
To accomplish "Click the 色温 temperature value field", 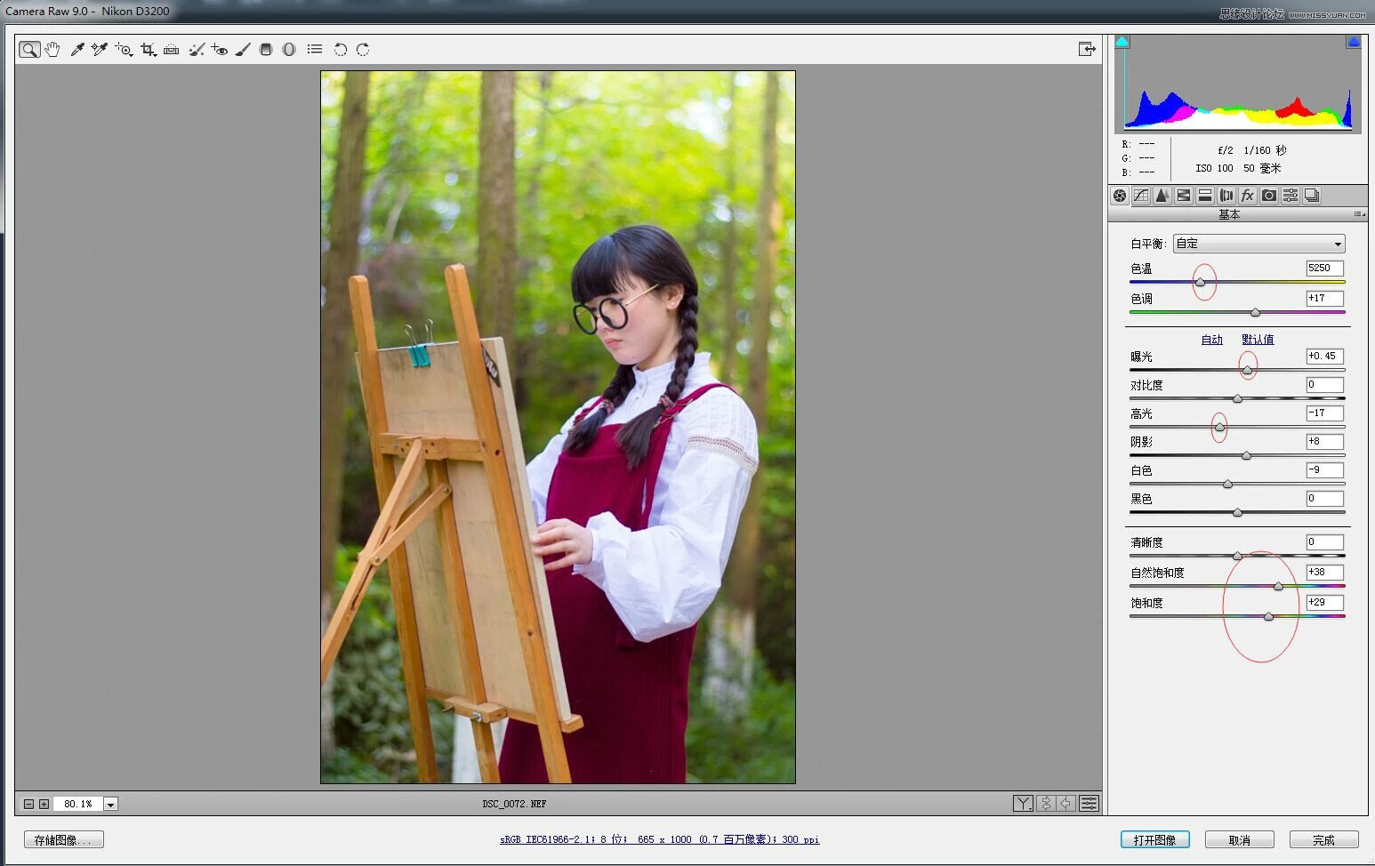I will click(x=1323, y=269).
